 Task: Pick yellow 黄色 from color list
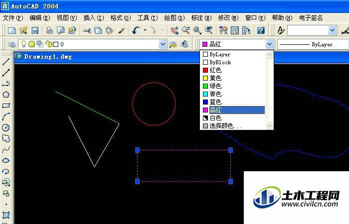233,78
